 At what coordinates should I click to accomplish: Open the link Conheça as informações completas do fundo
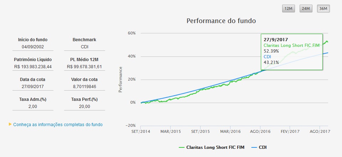tap(58, 125)
